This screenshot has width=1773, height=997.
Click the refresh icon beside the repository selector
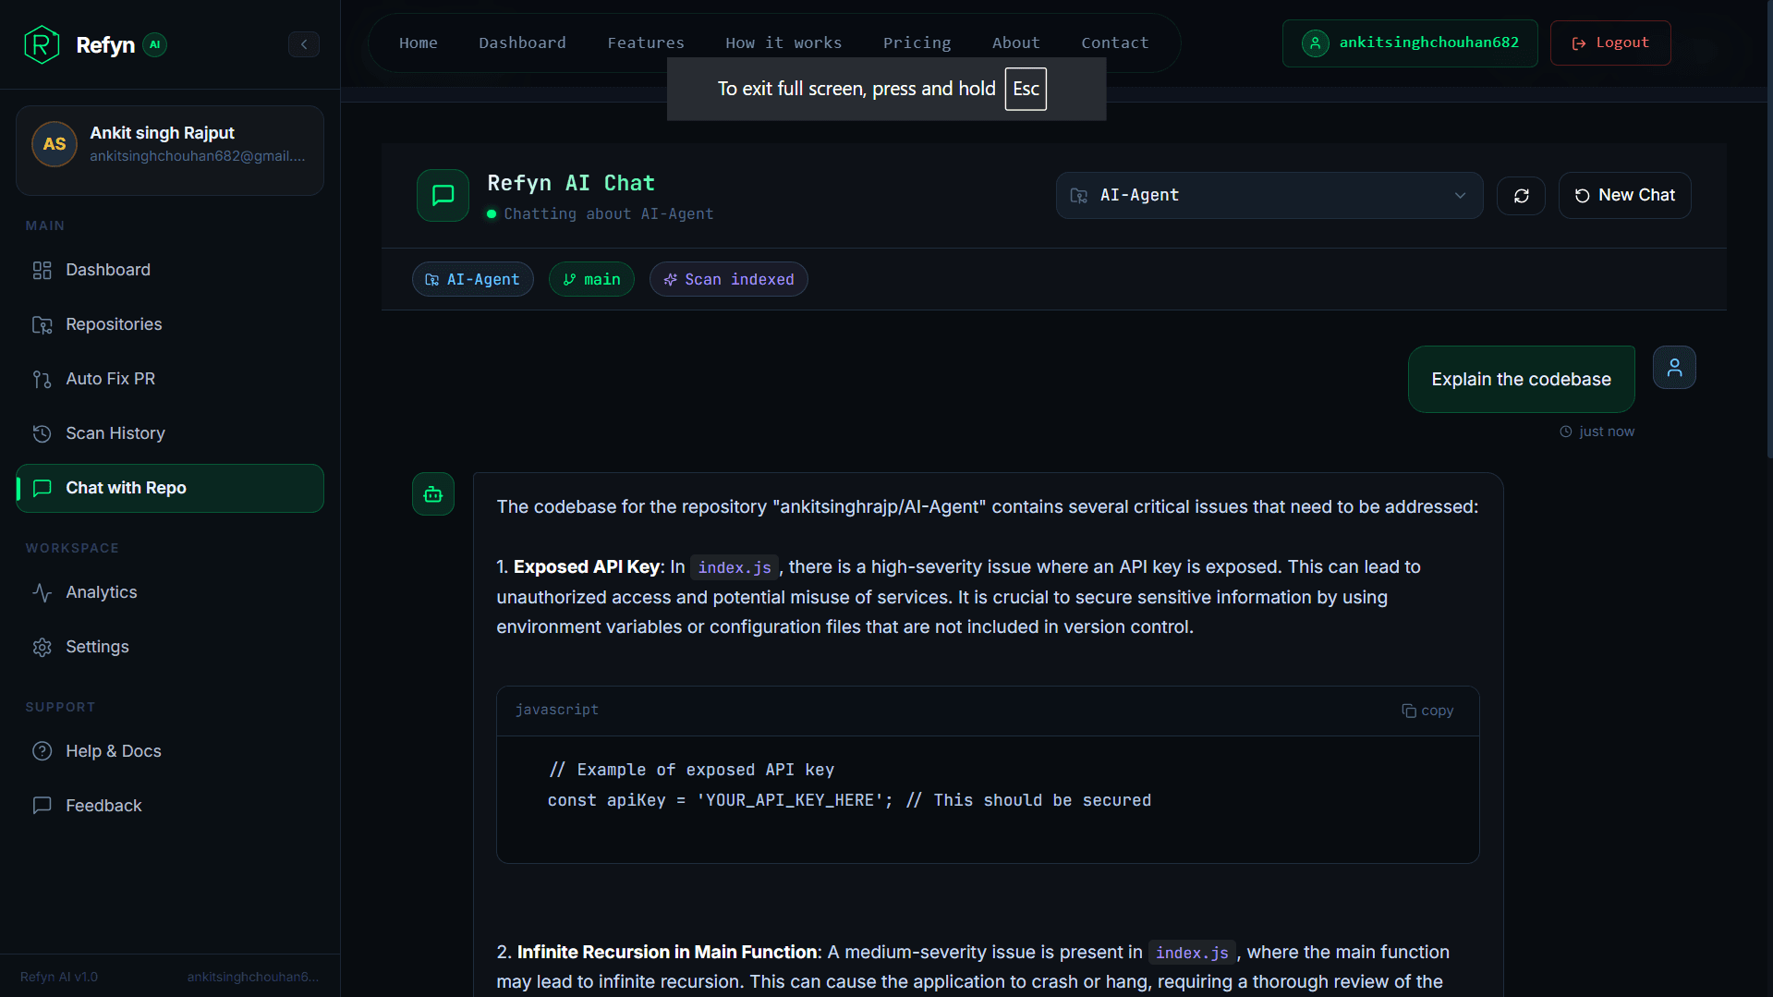click(x=1521, y=196)
